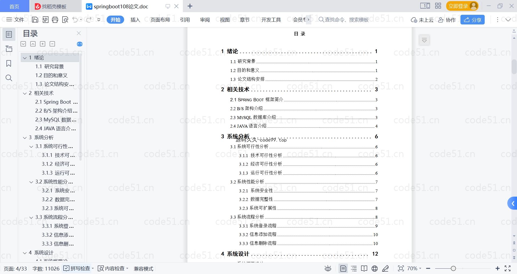Click the vertical scrollbar thumb

[x=514, y=67]
